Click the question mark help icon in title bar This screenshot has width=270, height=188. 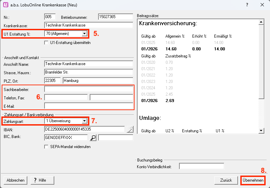pyautogui.click(x=247, y=5)
